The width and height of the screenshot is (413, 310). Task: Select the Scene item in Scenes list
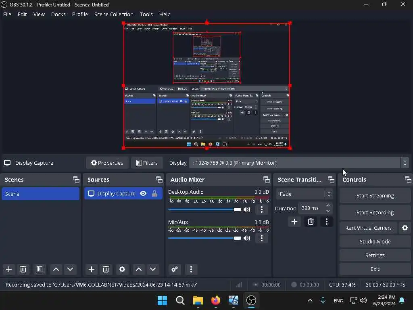41,194
